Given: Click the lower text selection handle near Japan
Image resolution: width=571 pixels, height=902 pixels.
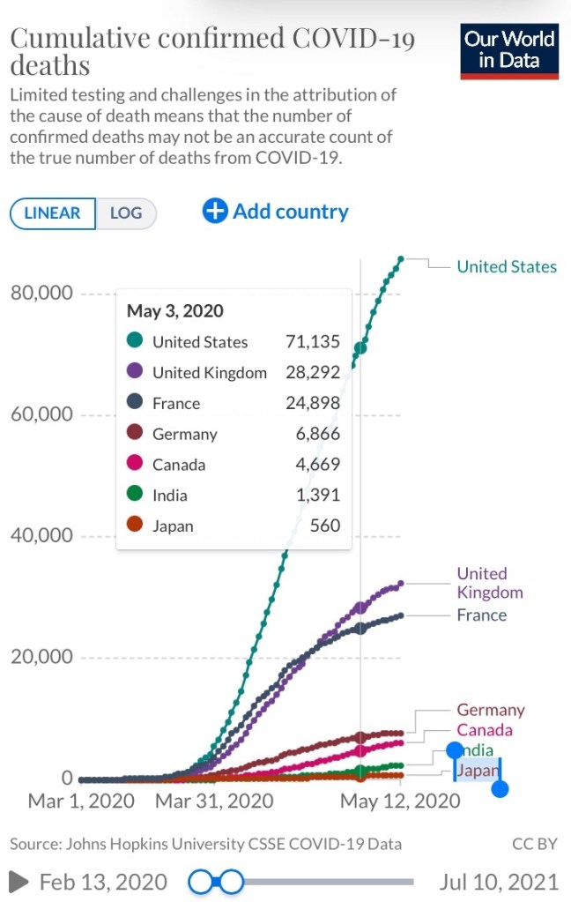Looking at the screenshot, I should pyautogui.click(x=500, y=788).
